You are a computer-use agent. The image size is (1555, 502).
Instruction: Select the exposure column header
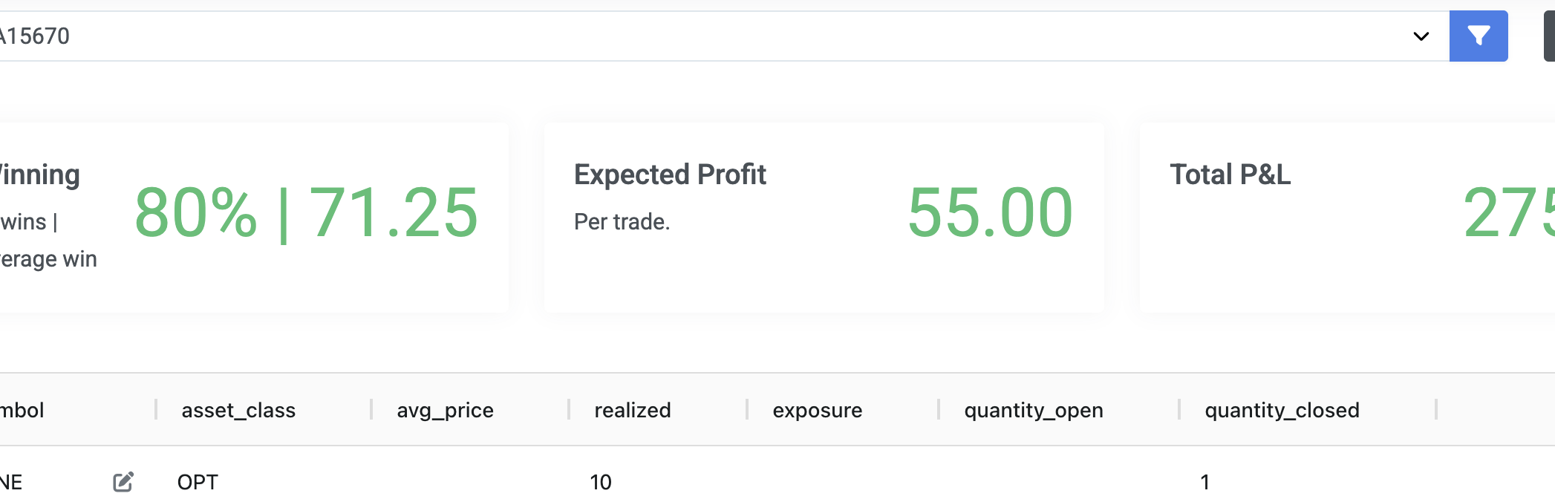point(817,410)
